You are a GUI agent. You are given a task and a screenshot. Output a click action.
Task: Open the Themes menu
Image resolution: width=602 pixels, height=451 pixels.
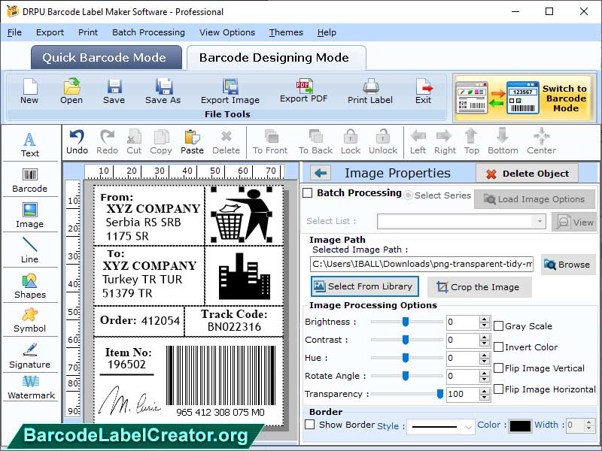(286, 32)
